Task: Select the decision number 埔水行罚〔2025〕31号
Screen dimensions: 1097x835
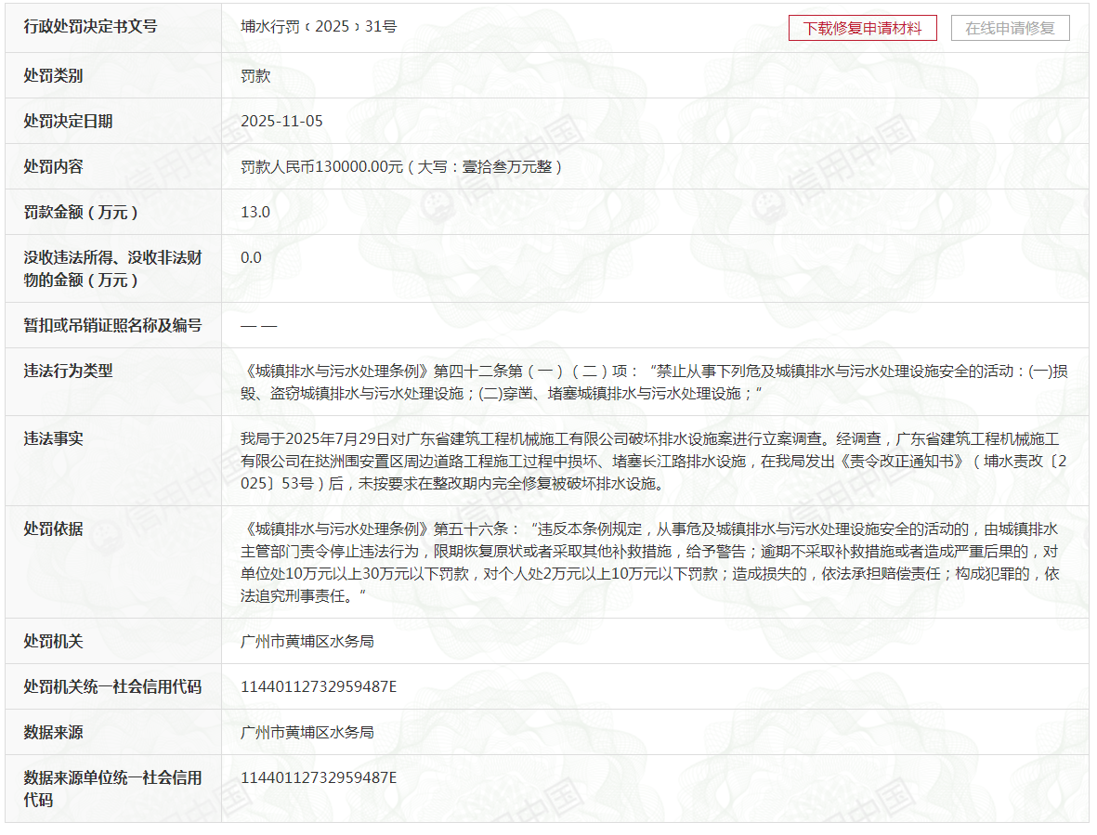Action: coord(319,27)
